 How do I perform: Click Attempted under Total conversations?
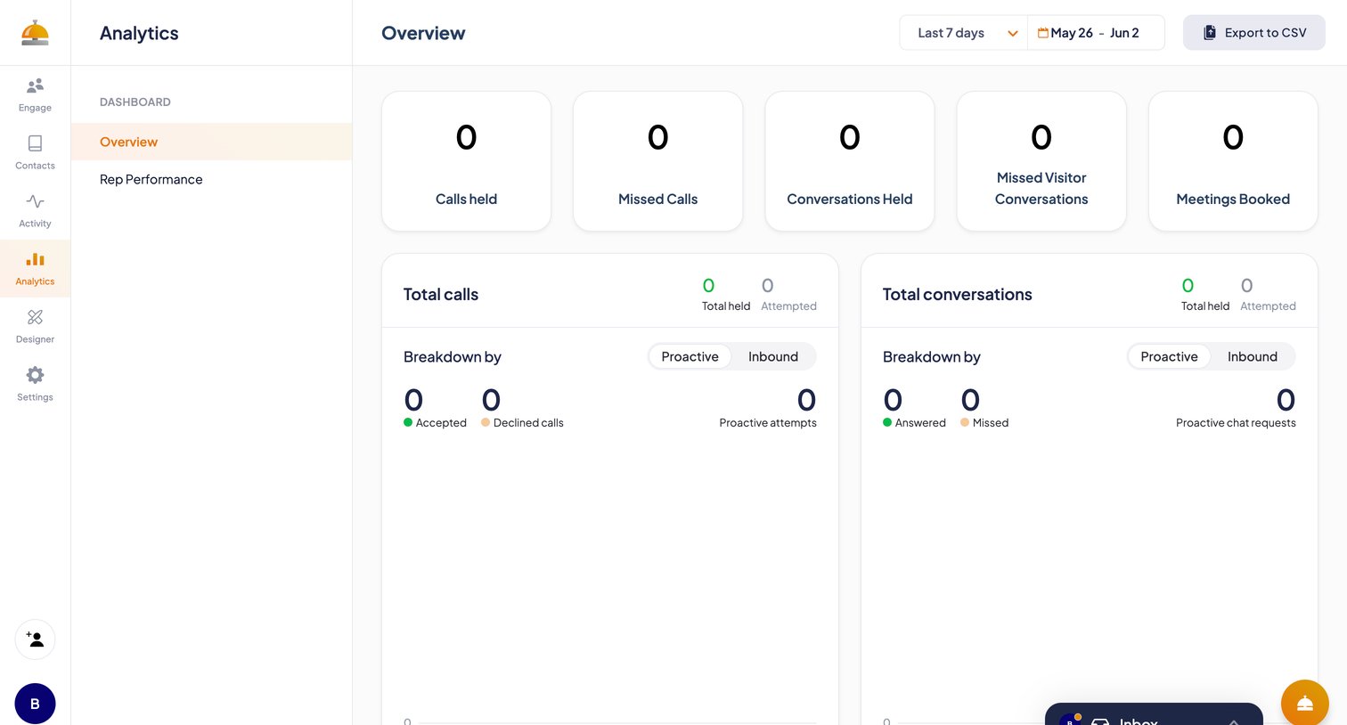coord(1268,295)
